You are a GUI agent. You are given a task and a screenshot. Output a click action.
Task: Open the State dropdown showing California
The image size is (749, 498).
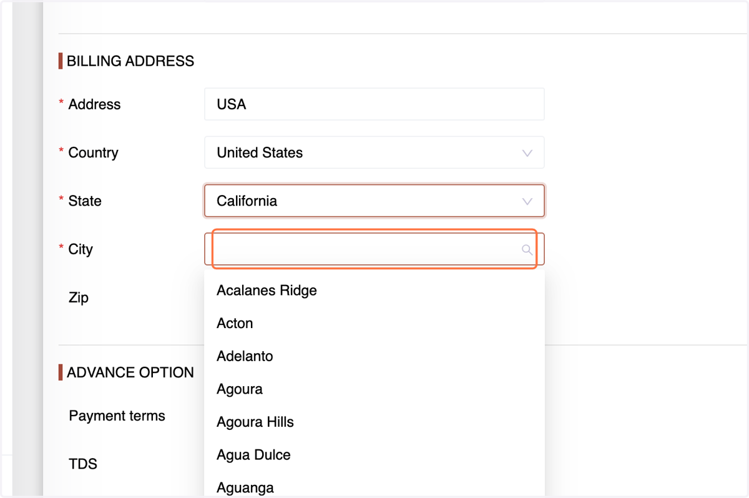[374, 201]
